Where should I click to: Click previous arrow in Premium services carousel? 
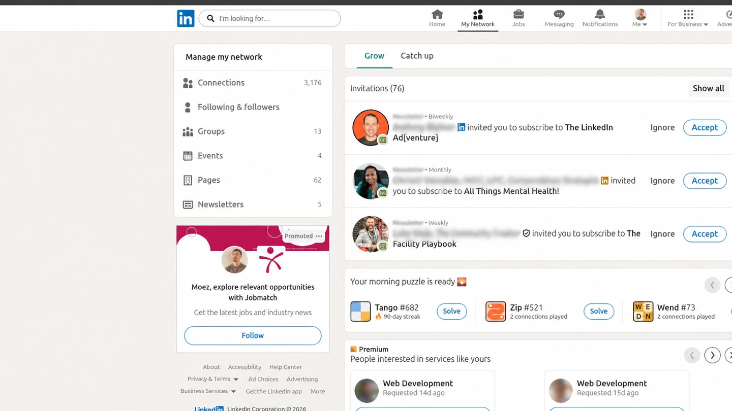(692, 355)
